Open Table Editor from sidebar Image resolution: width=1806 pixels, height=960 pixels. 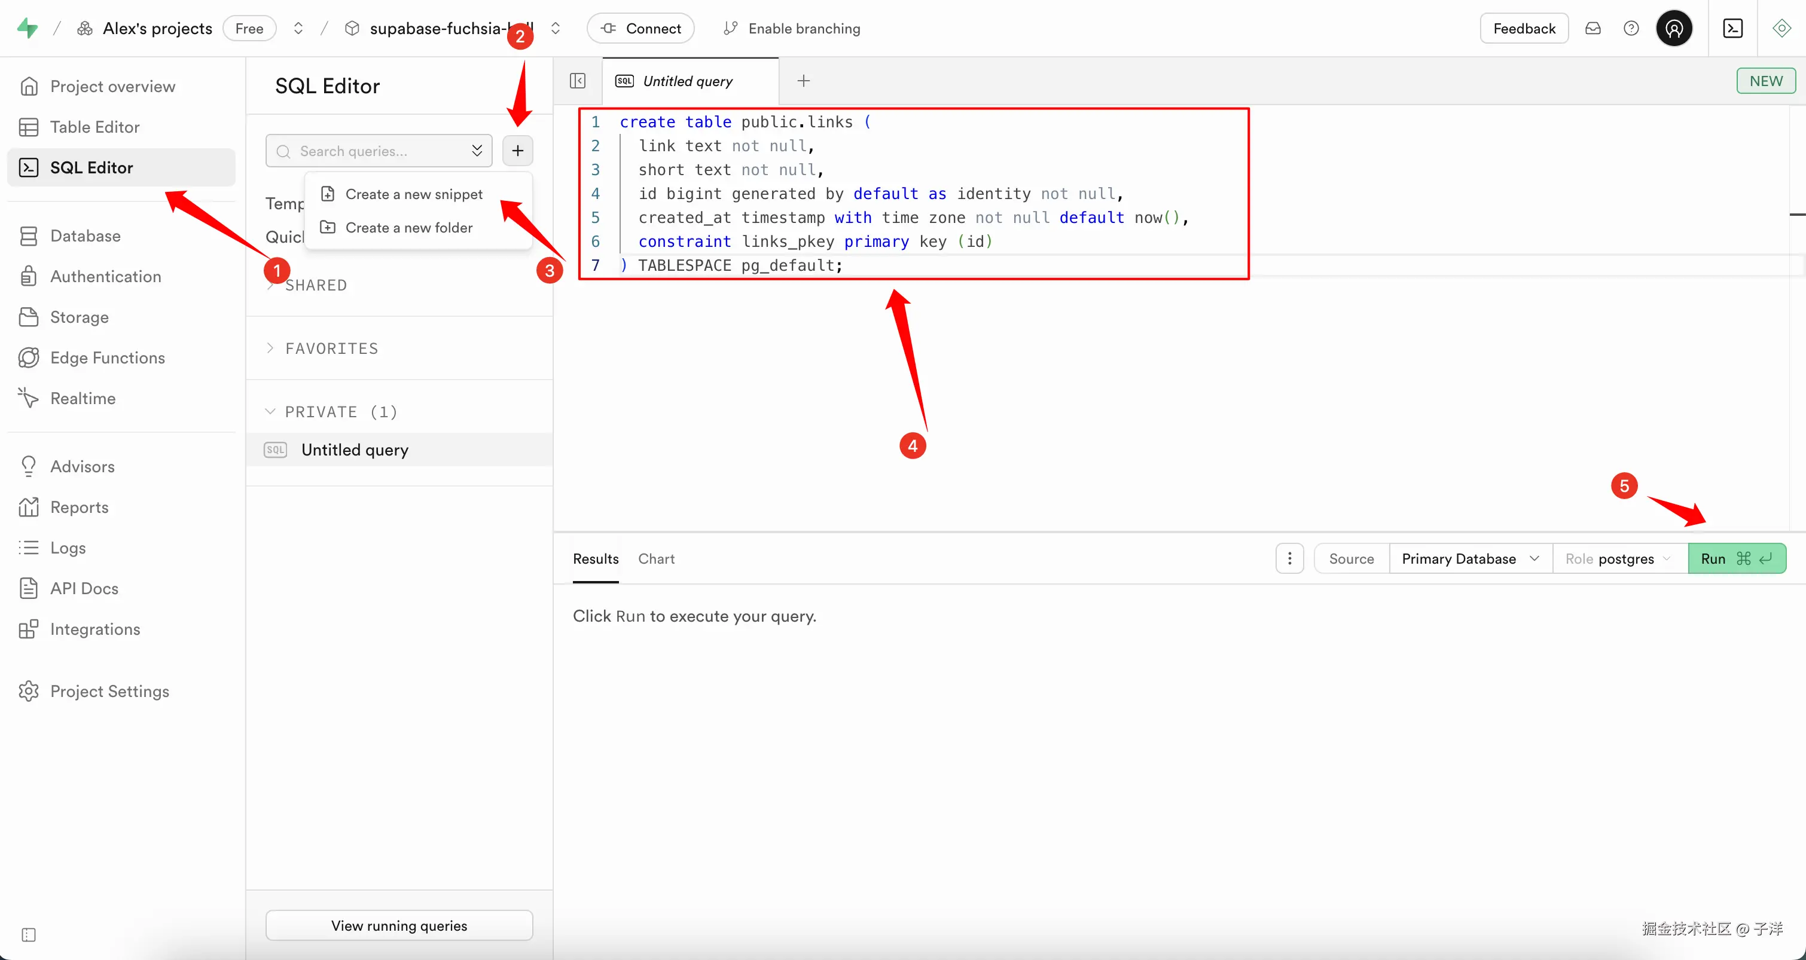[94, 127]
